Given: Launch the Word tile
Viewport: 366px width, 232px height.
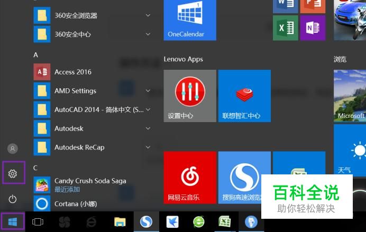Looking at the screenshot, I should [286, 6].
